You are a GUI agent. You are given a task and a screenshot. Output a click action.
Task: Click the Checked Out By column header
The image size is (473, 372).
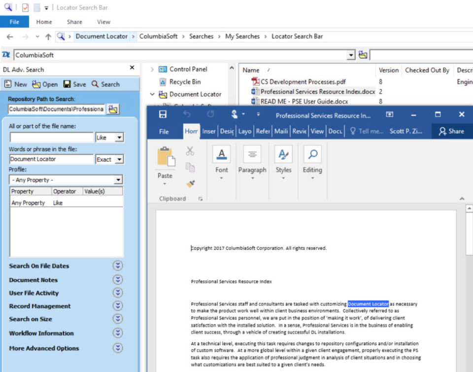click(x=427, y=70)
